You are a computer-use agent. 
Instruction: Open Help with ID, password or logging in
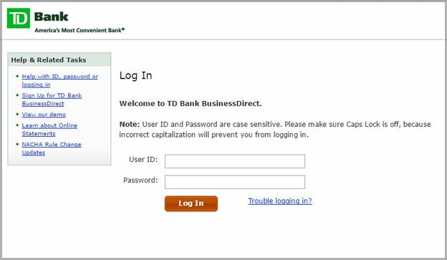tap(60, 80)
